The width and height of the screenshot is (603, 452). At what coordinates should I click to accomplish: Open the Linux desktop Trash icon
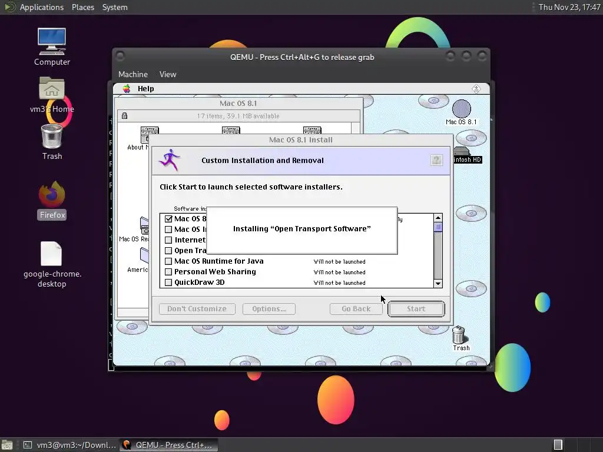52,137
